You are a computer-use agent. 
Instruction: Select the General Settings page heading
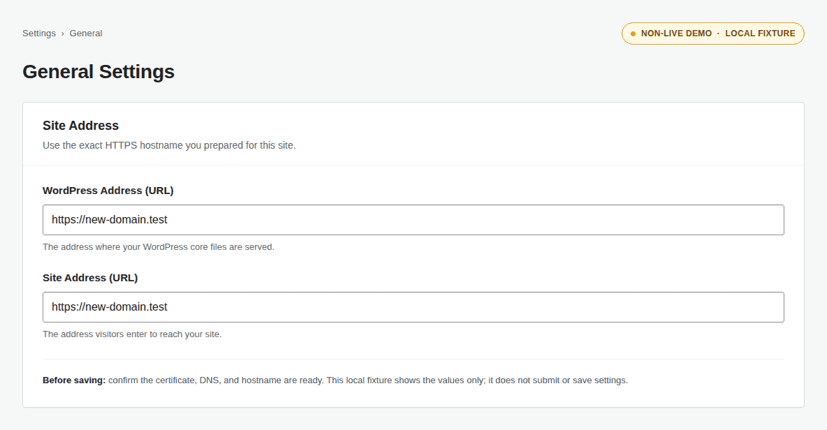tap(98, 71)
